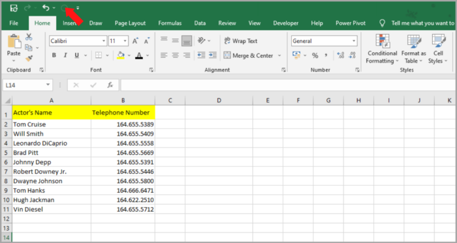The image size is (457, 243).
Task: Open Conditional Formatting menu
Action: click(x=382, y=49)
